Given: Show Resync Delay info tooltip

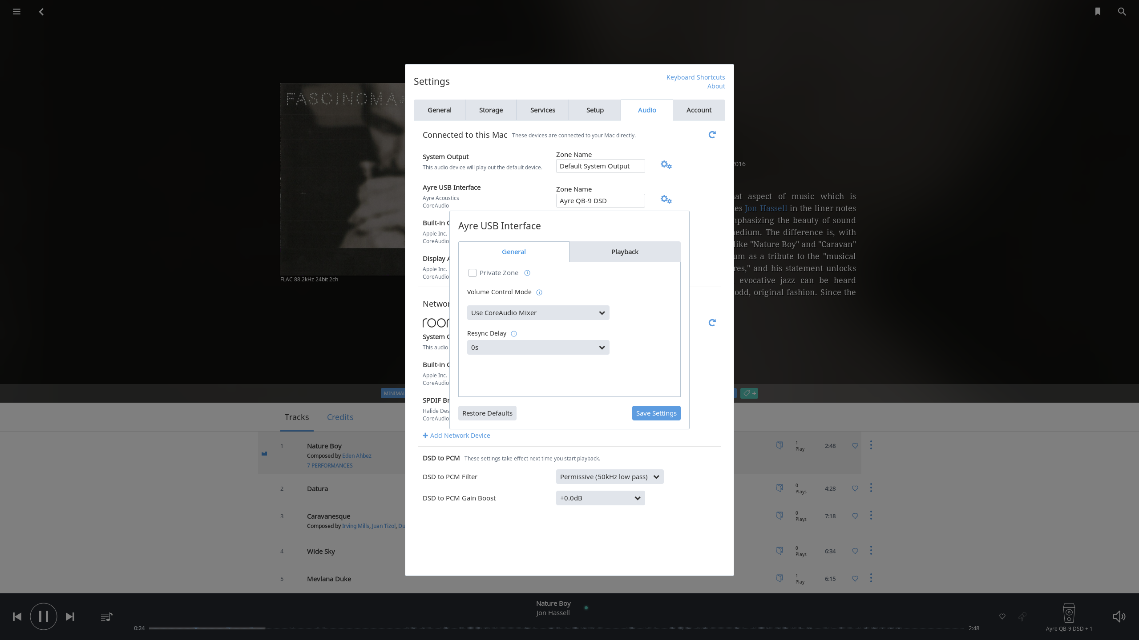Looking at the screenshot, I should [x=514, y=334].
